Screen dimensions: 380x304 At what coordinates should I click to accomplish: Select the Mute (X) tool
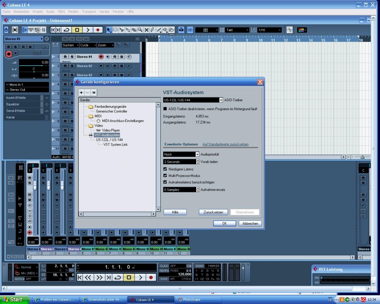pyautogui.click(x=146, y=30)
